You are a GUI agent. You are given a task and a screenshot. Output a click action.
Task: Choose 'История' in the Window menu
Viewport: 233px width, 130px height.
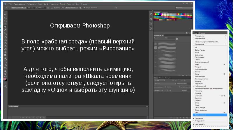[x=210, y=67]
